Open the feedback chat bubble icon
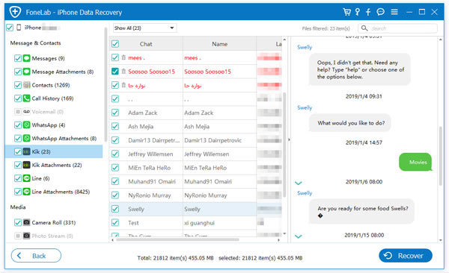This screenshot has width=449, height=273. point(381,12)
